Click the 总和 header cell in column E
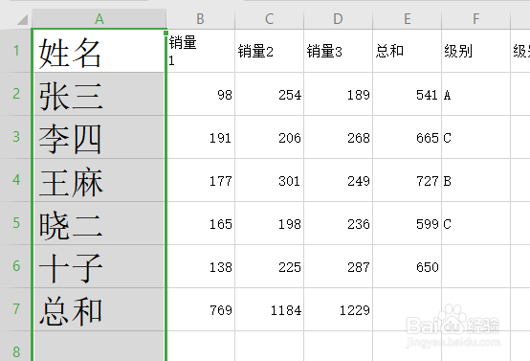This screenshot has width=530, height=361. [407, 51]
